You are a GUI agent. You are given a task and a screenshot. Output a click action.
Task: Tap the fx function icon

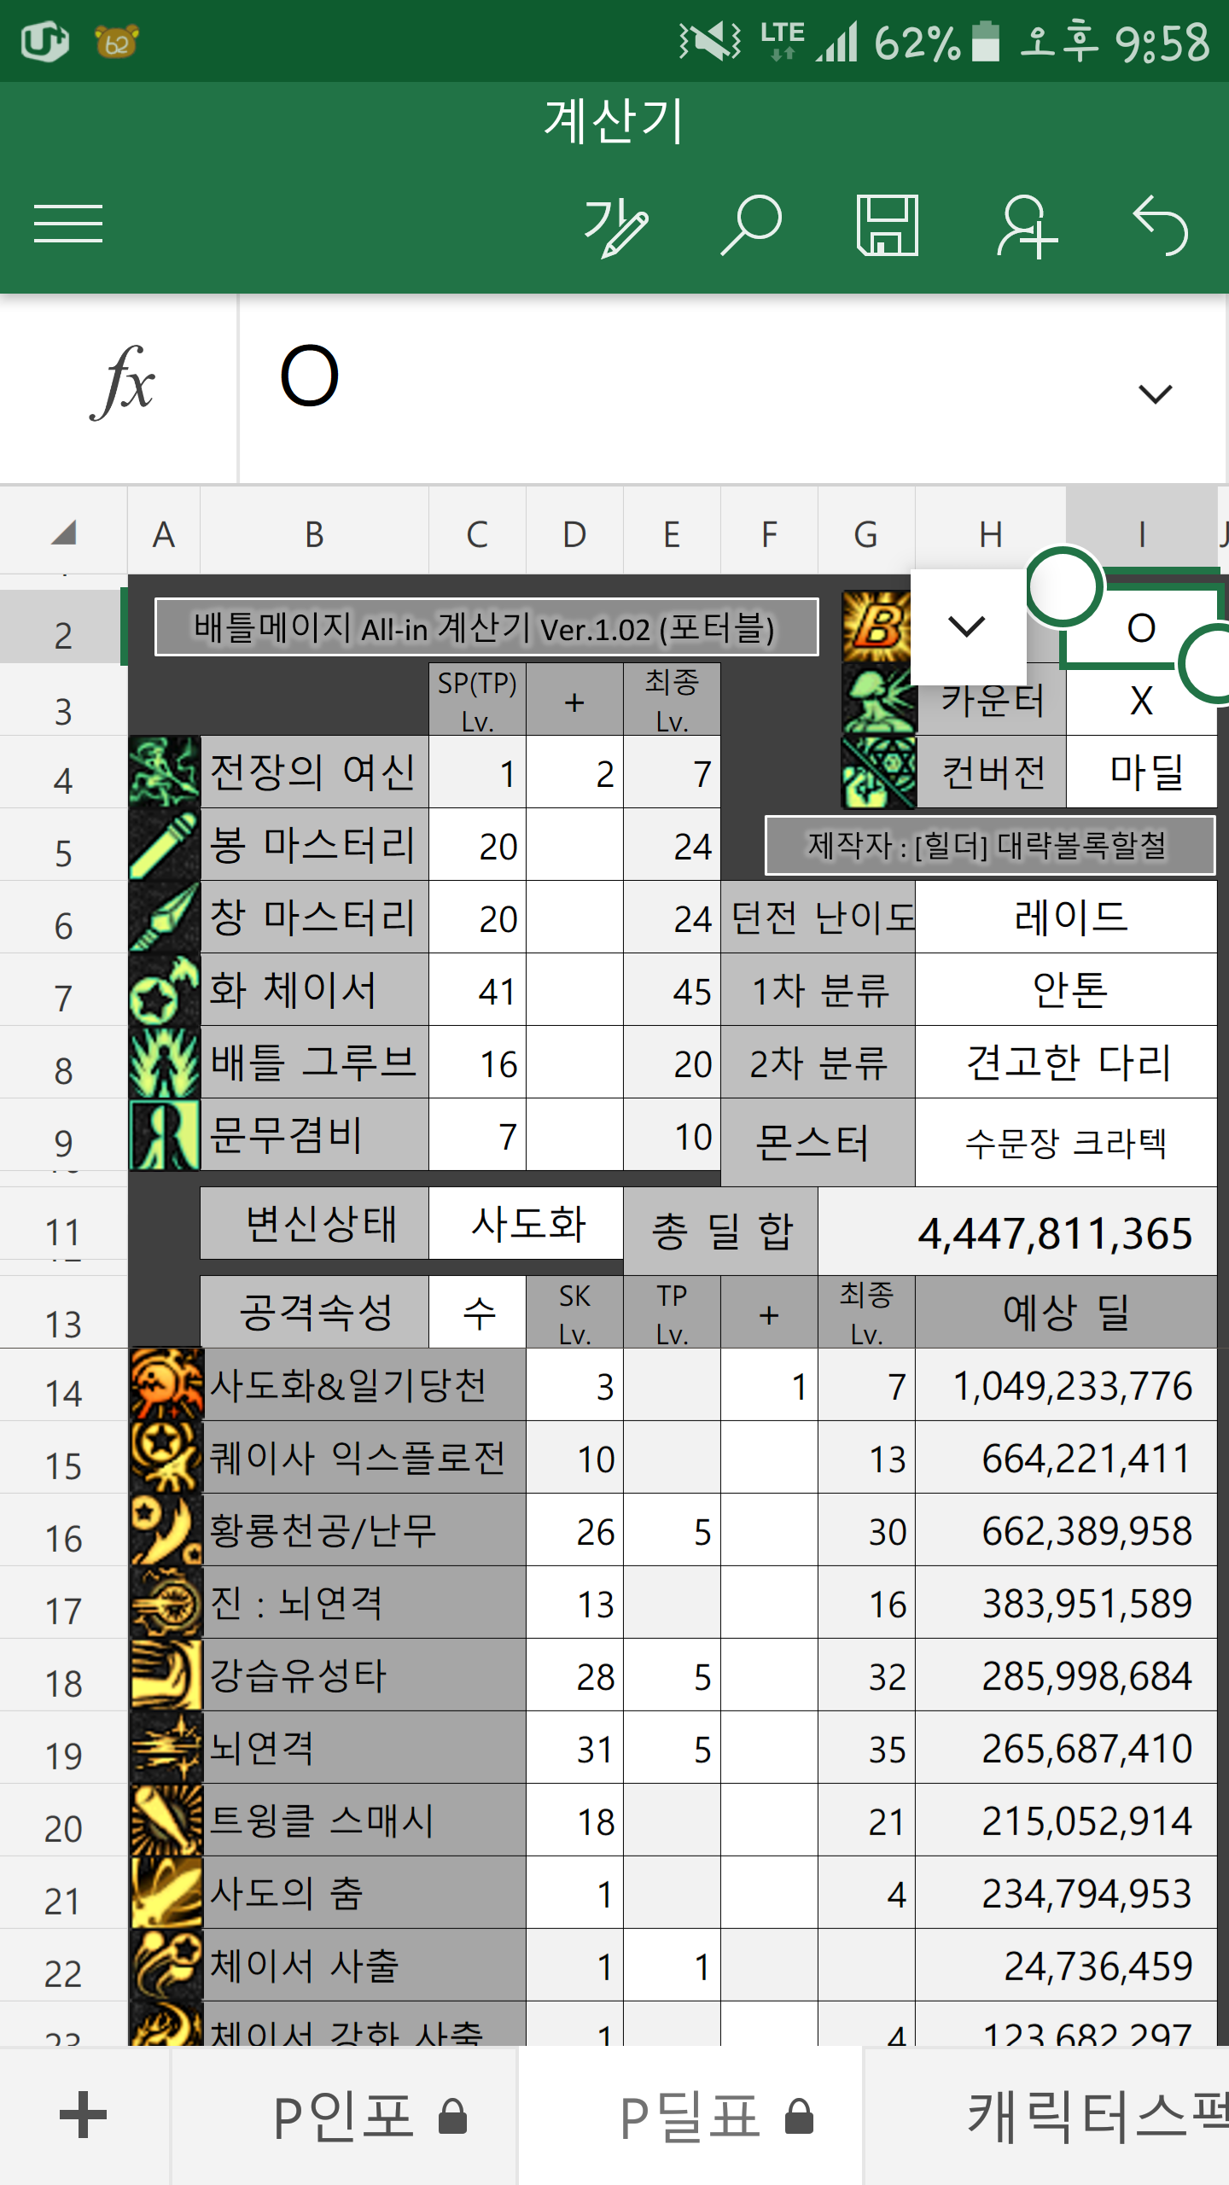coord(121,384)
